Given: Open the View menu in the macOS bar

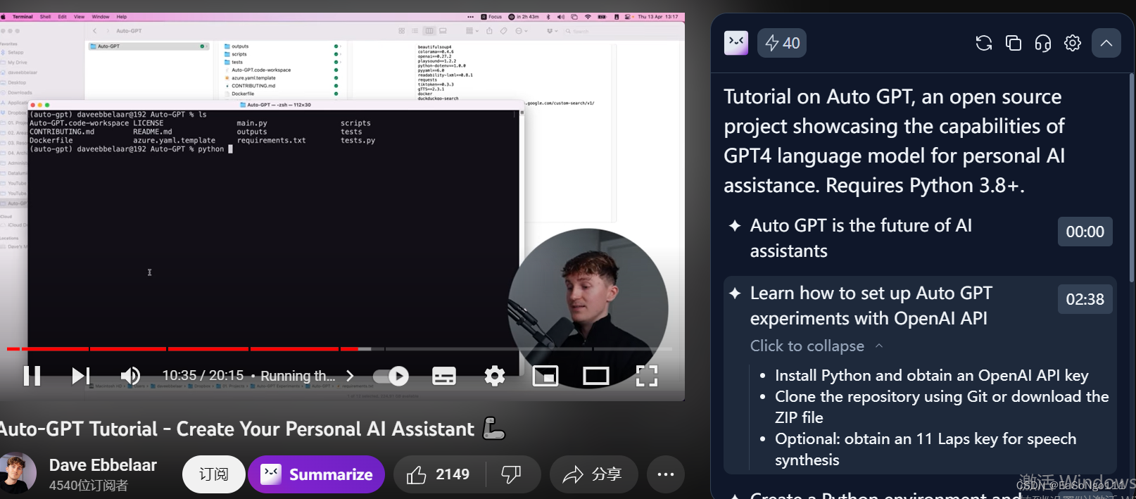Looking at the screenshot, I should pos(80,16).
